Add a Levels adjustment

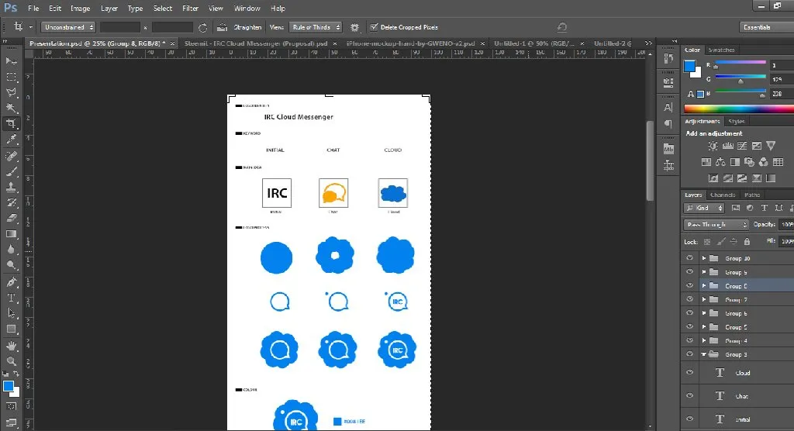(727, 146)
